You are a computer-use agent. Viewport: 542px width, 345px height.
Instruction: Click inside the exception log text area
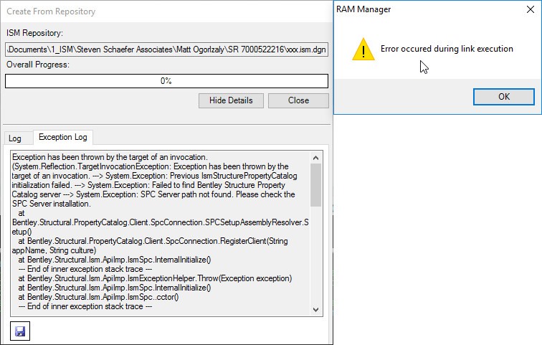click(x=161, y=233)
